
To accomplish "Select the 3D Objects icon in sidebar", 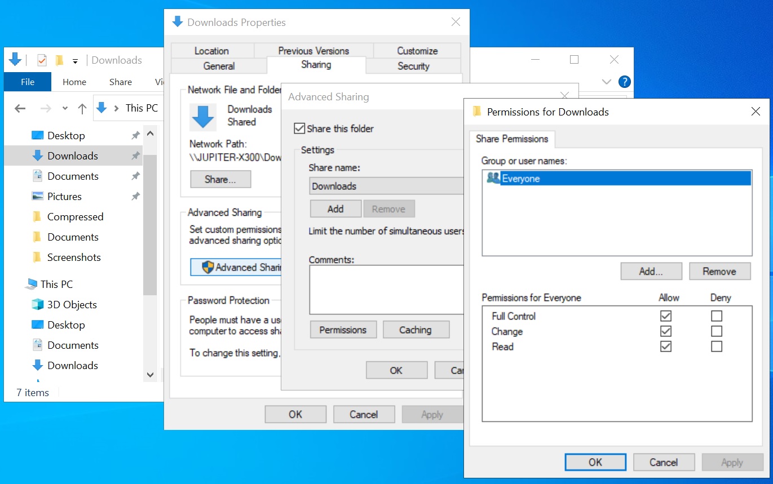I will (38, 305).
